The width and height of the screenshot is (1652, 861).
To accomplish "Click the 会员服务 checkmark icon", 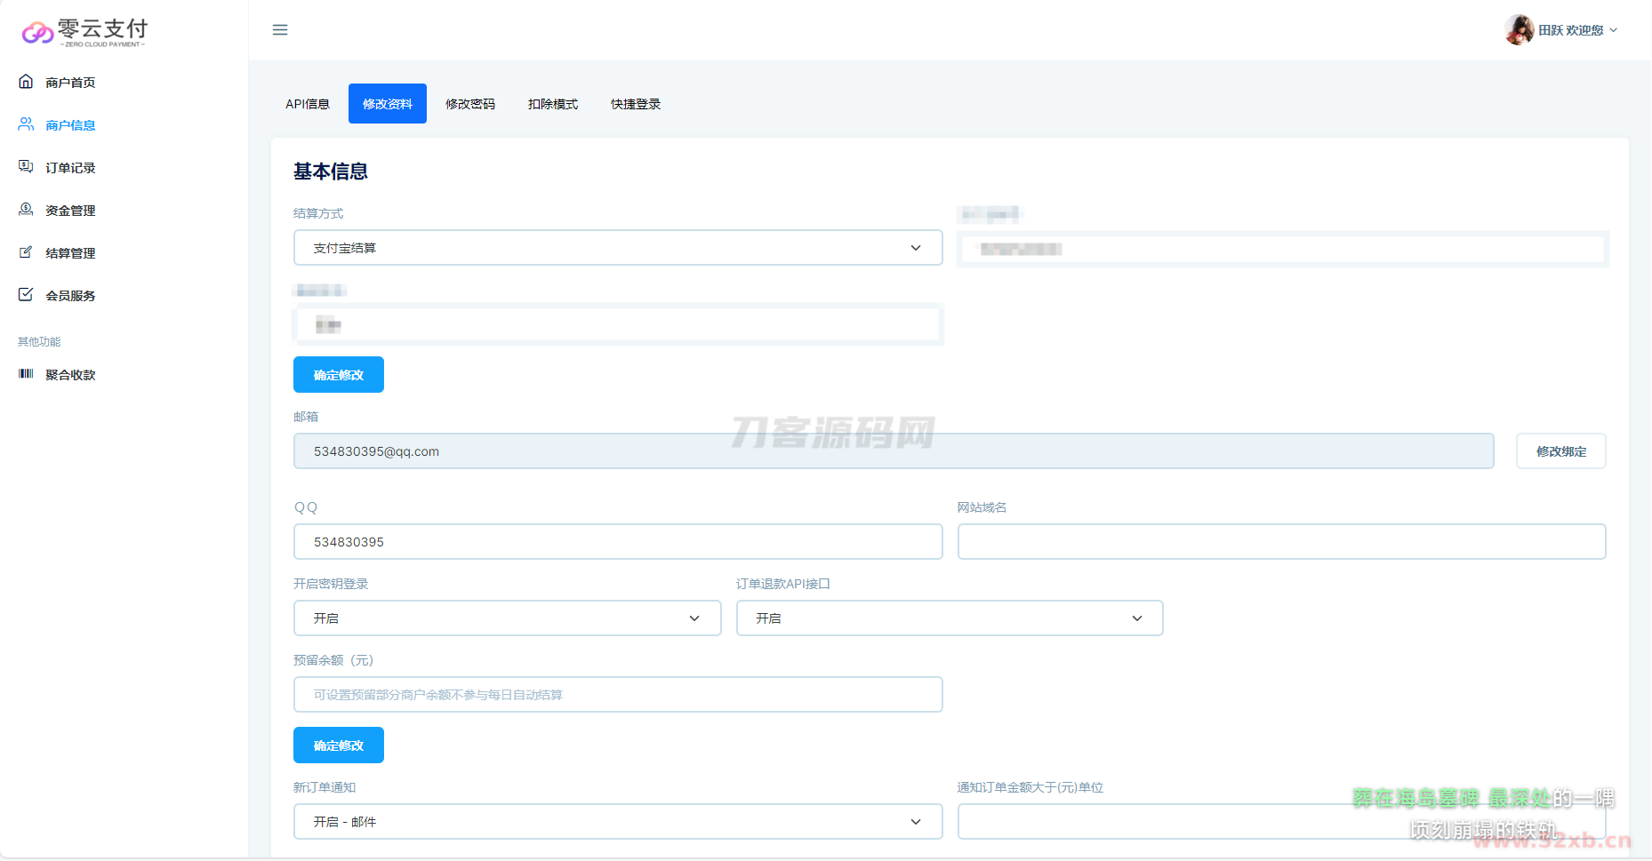I will pos(26,295).
